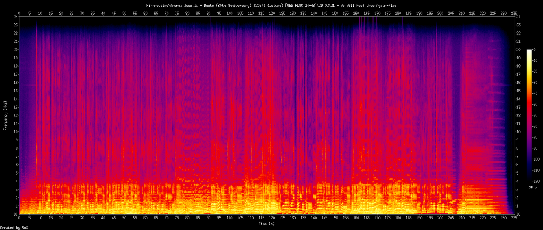Click "50" on the bottom time axis
Screen dimensions: 543x230
[124, 218]
